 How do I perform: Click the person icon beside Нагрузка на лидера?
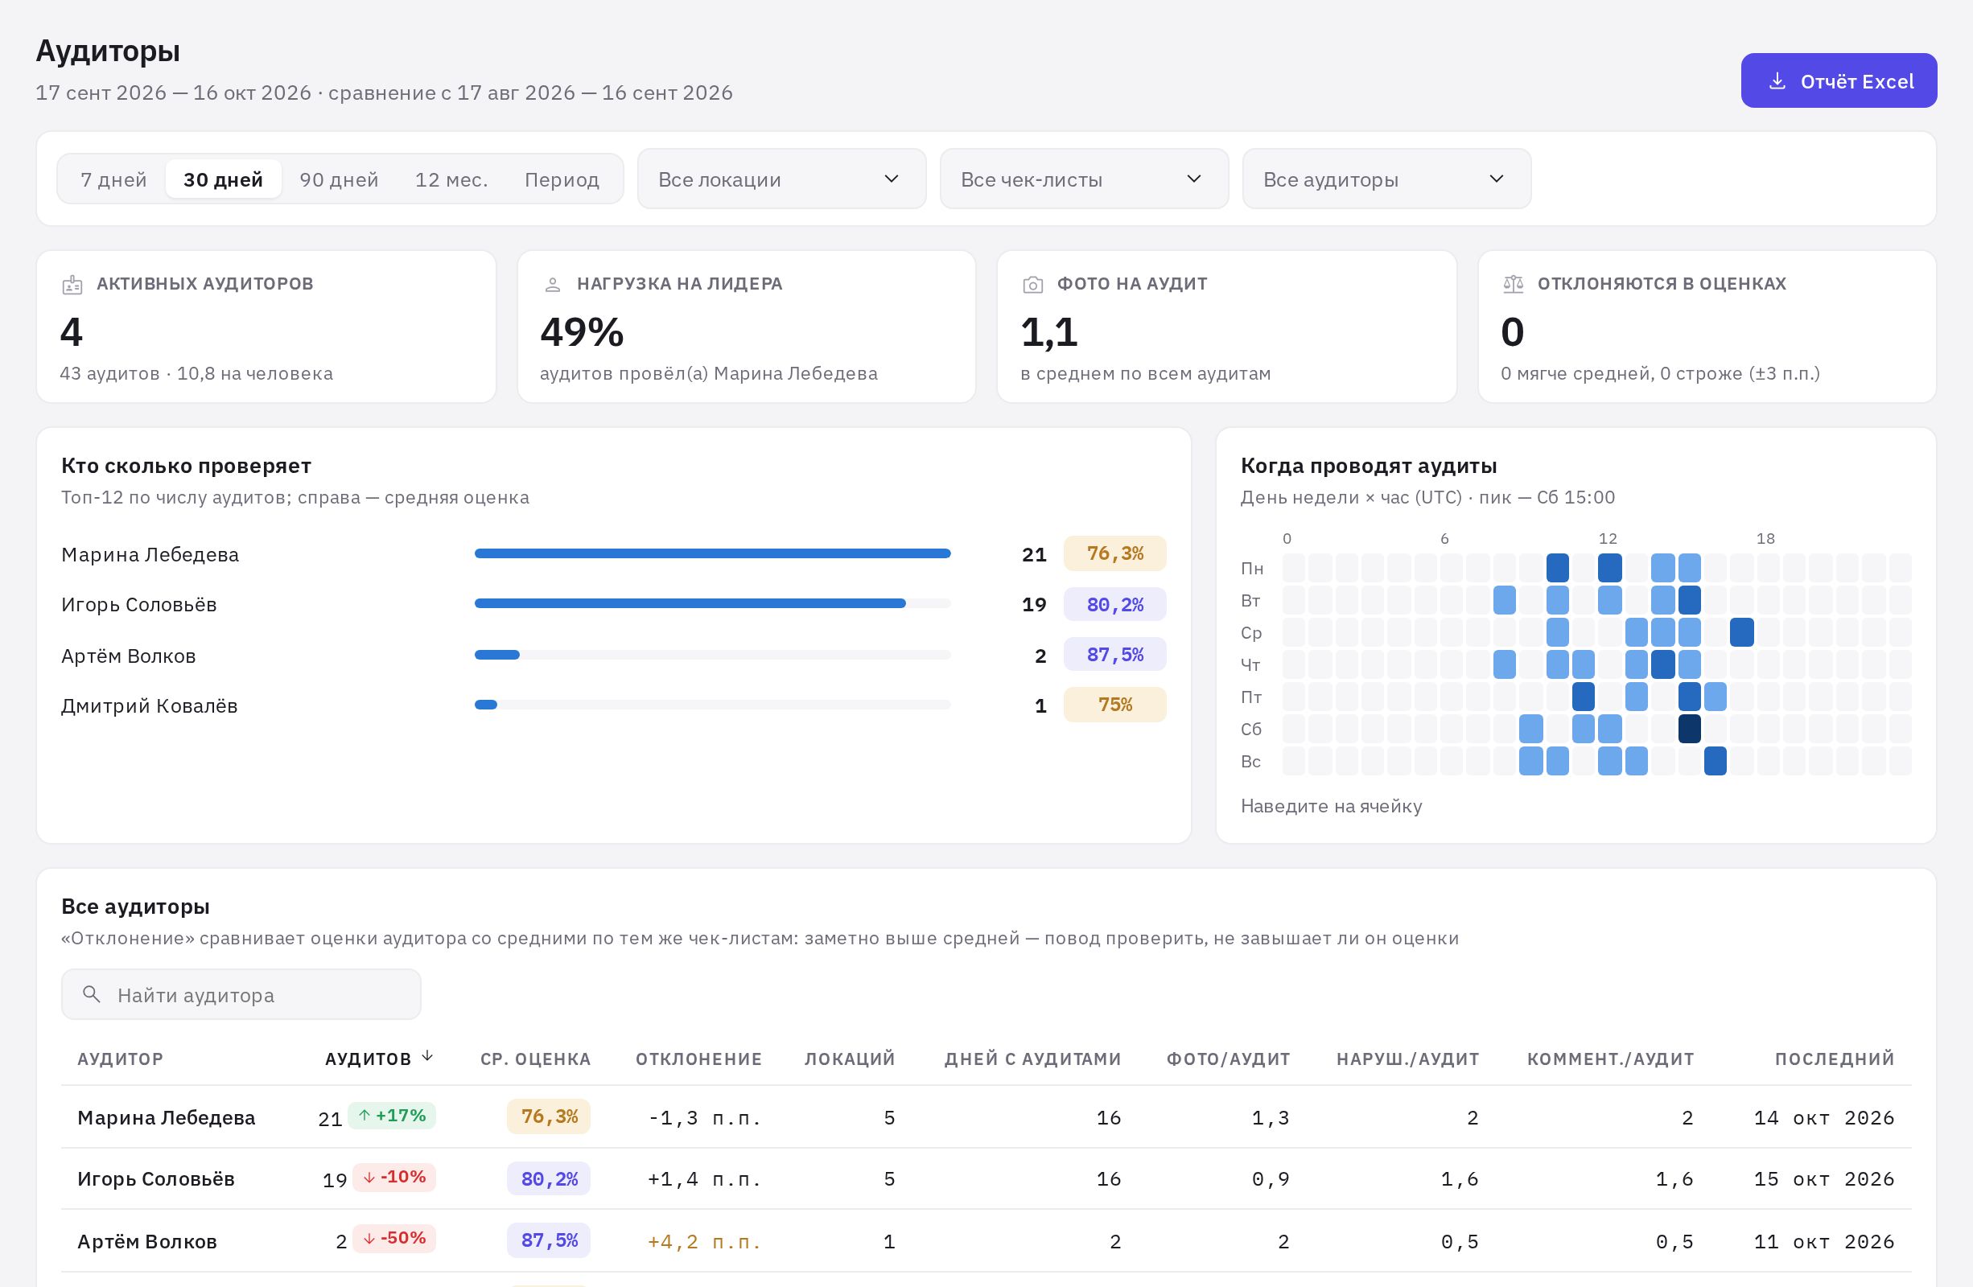(x=552, y=284)
